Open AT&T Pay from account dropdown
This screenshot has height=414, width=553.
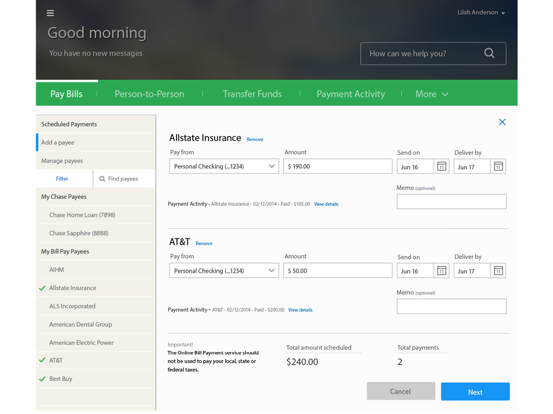224,271
